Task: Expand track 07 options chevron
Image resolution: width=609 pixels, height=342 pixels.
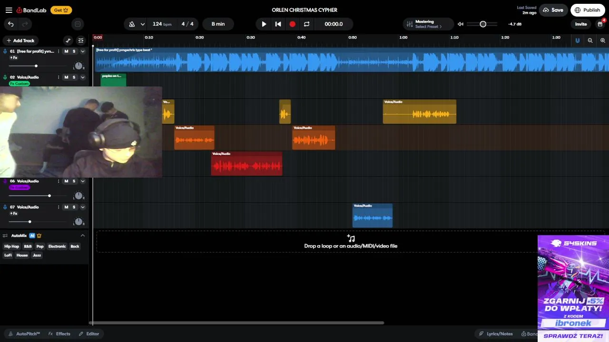Action: [x=82, y=207]
